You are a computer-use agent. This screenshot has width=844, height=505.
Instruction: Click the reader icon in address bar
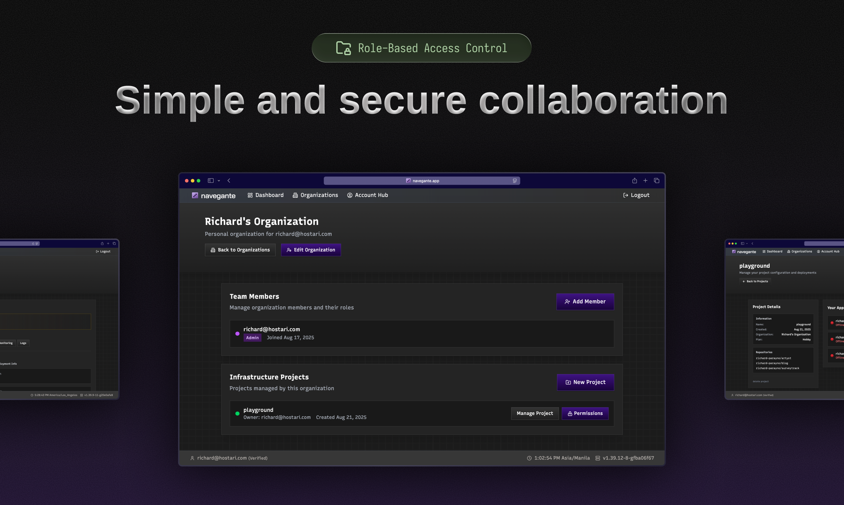(515, 181)
